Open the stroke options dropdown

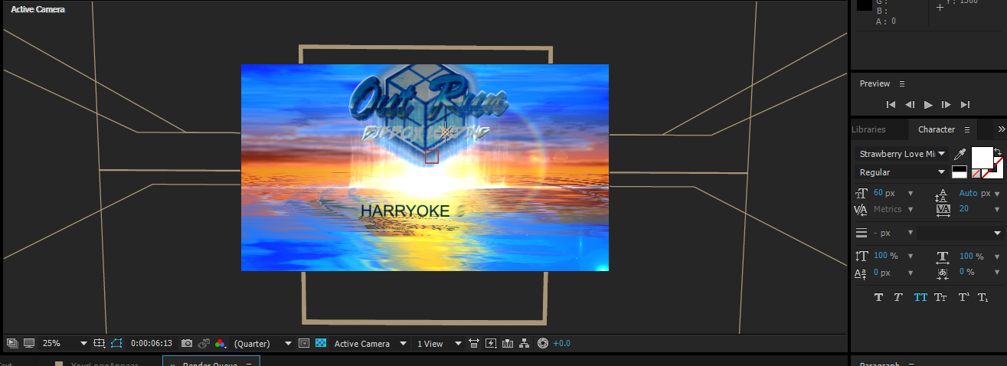click(960, 233)
